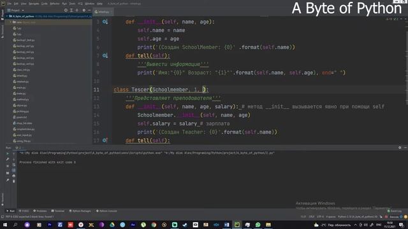Click override gutter icon on line 7
Screen dimensions: 408x229
[x=105, y=55]
